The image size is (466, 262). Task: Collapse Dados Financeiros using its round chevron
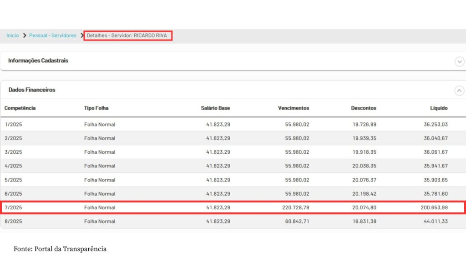(459, 91)
